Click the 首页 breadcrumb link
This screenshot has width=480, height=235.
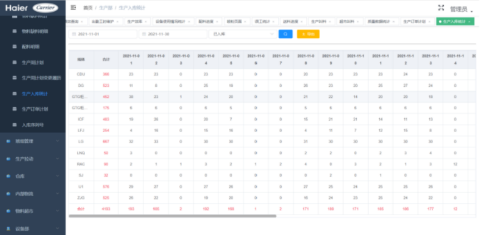[x=87, y=8]
